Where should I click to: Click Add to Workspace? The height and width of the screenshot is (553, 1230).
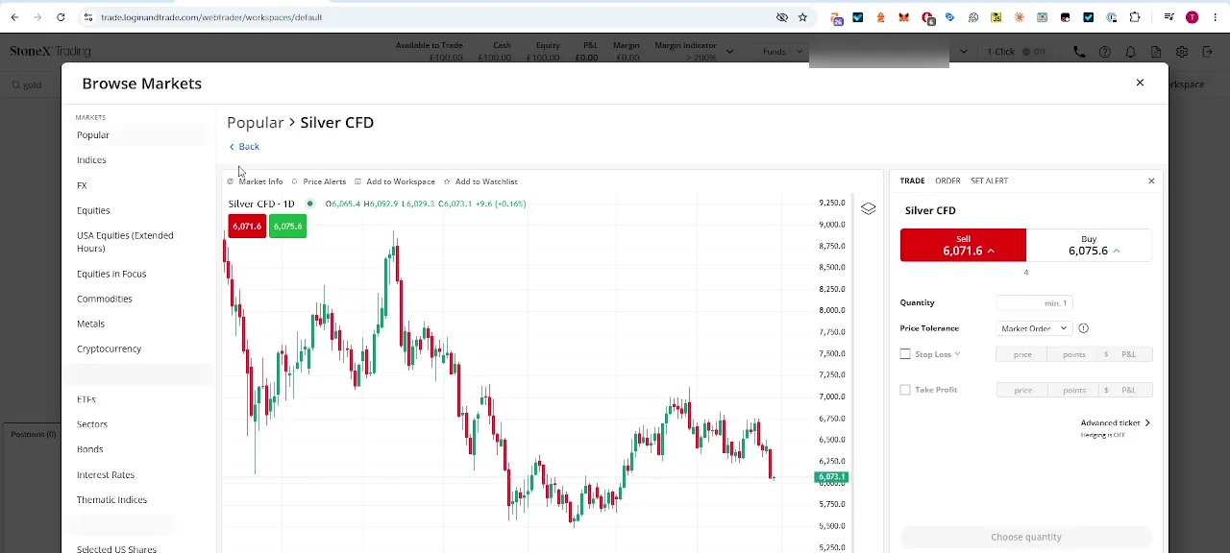point(395,181)
